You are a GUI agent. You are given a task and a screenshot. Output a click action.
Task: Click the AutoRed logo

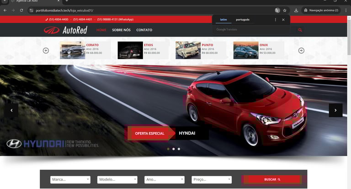(65, 30)
